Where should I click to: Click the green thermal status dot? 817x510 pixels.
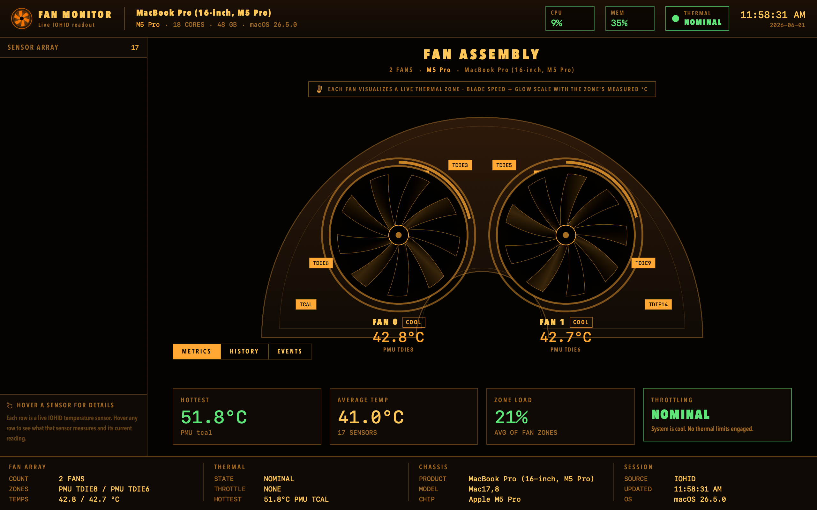[675, 18]
